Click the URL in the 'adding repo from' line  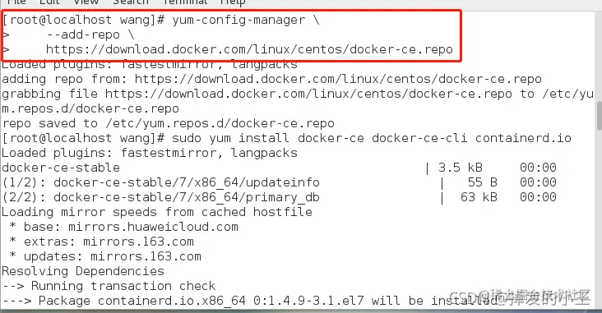pyautogui.click(x=338, y=79)
